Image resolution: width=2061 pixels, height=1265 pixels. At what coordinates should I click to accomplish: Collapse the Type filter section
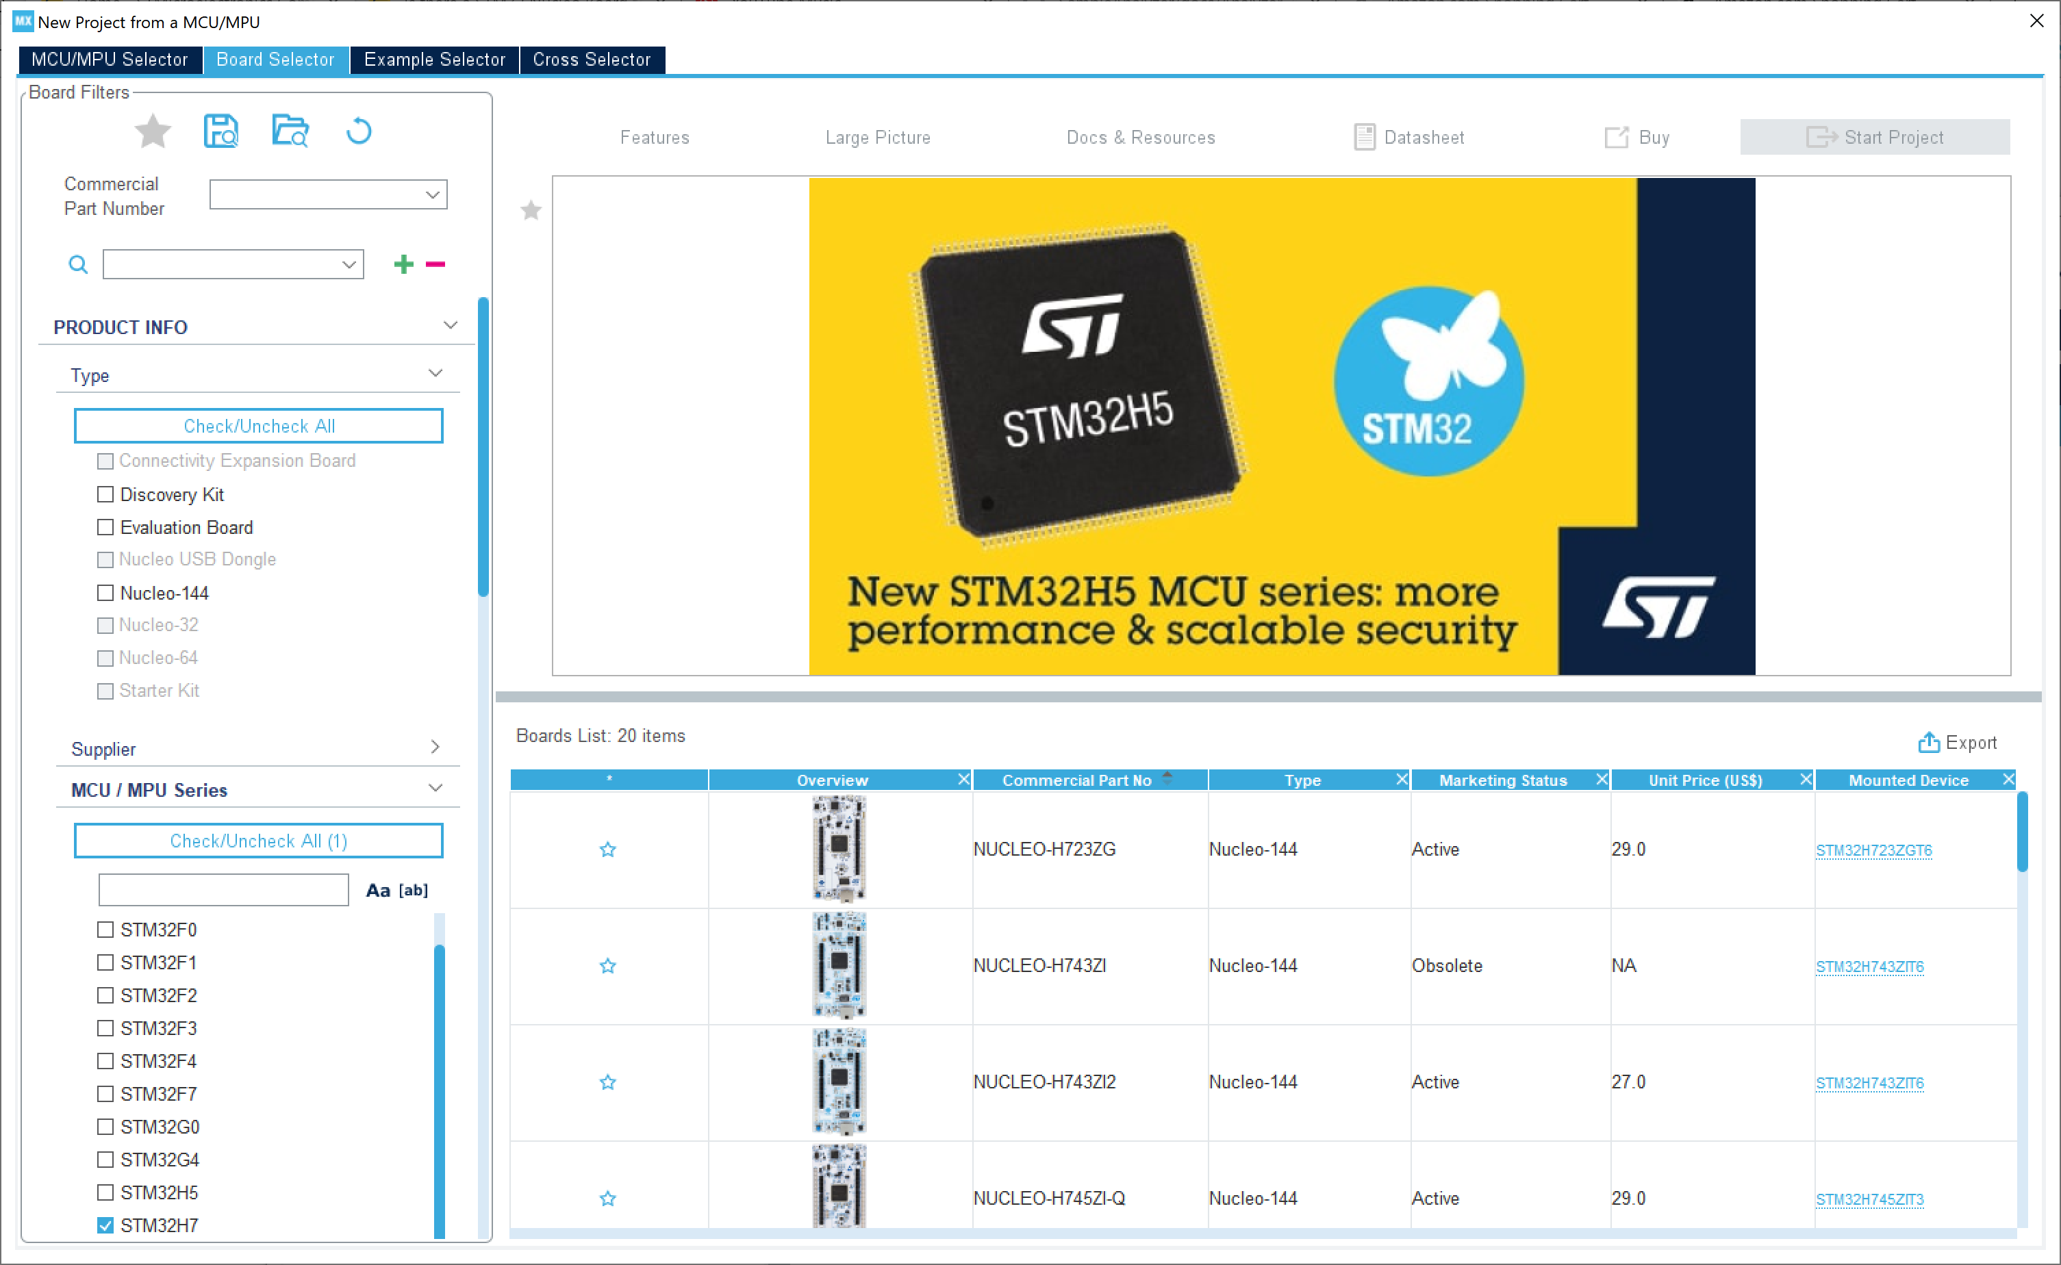pyautogui.click(x=435, y=373)
